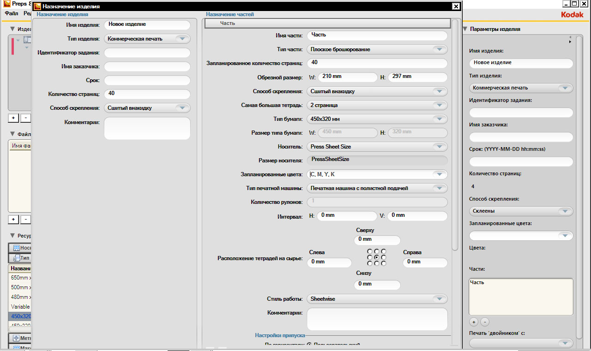This screenshot has height=351, width=591.
Task: Click the horizontal interval 'H' field
Action: pos(348,215)
